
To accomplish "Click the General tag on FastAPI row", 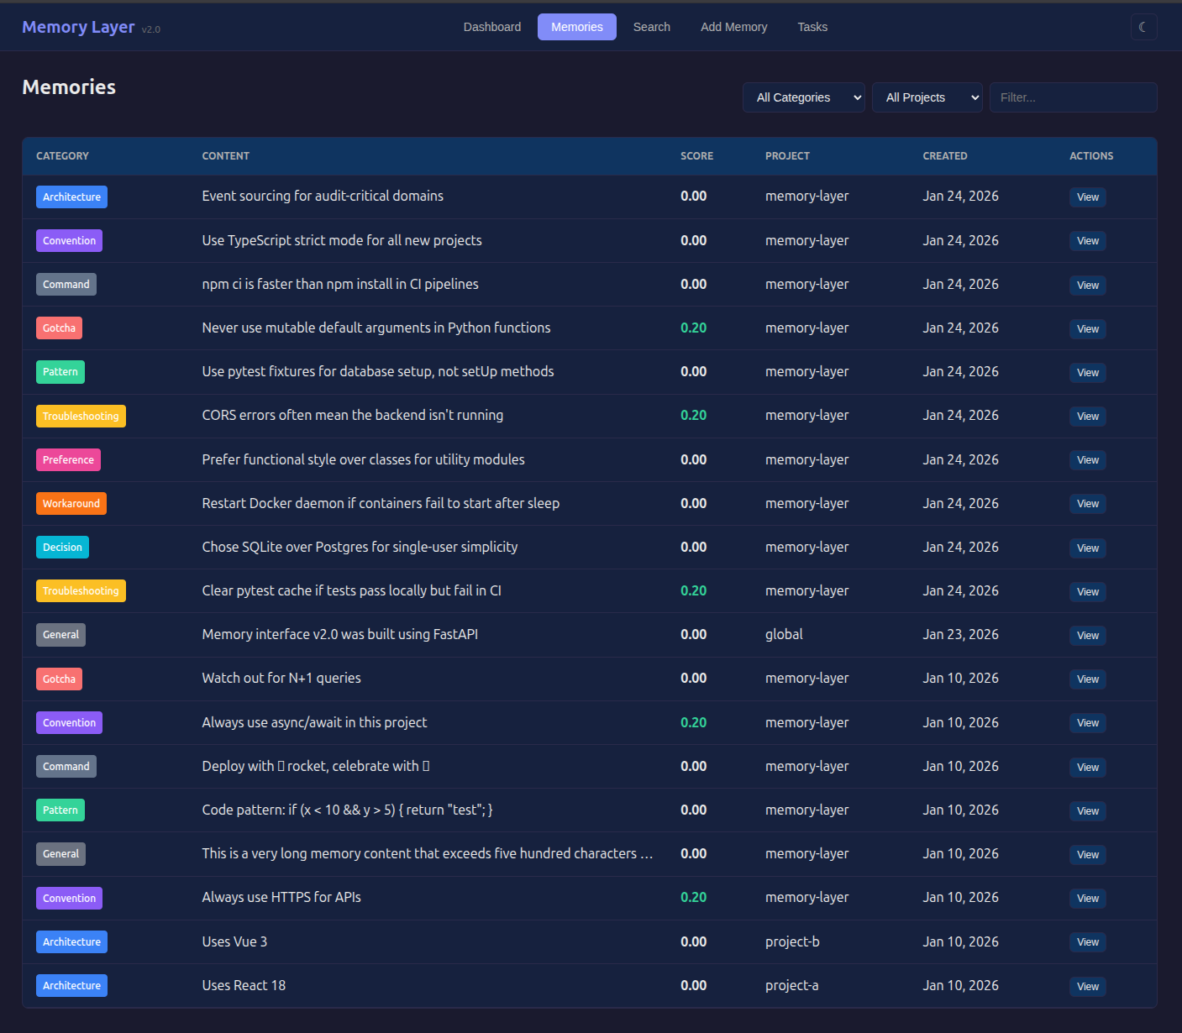I will 60,634.
